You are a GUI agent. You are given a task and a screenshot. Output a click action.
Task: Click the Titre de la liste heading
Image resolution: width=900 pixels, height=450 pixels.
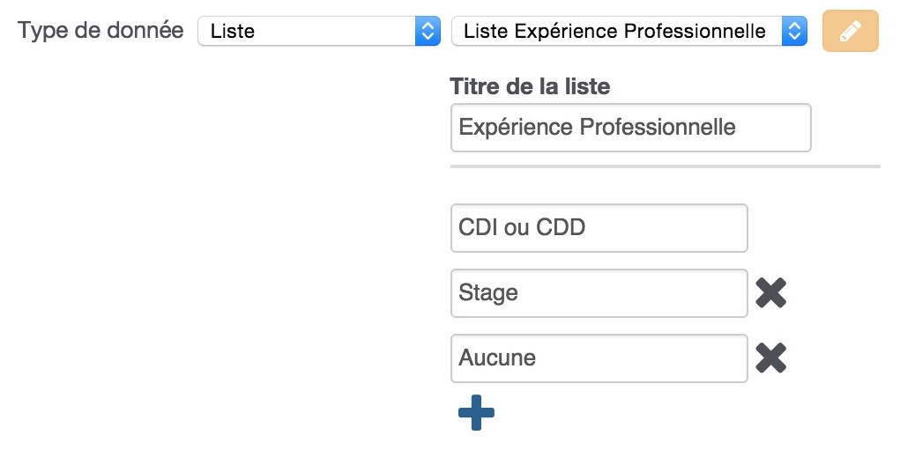(530, 86)
